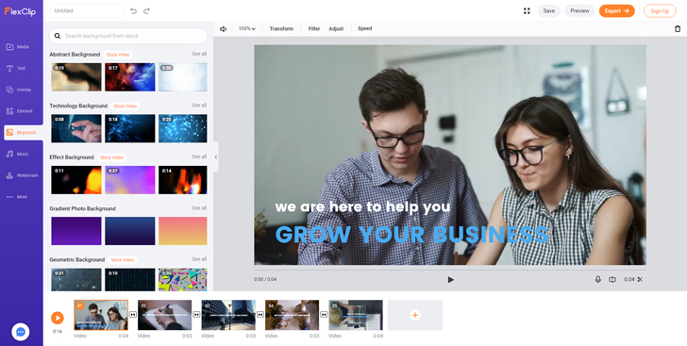The image size is (687, 346).
Task: Delete clip using the trash icon
Action: tap(678, 29)
